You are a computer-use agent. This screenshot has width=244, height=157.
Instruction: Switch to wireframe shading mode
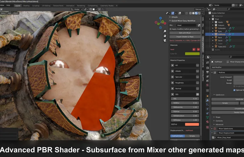click(190, 13)
